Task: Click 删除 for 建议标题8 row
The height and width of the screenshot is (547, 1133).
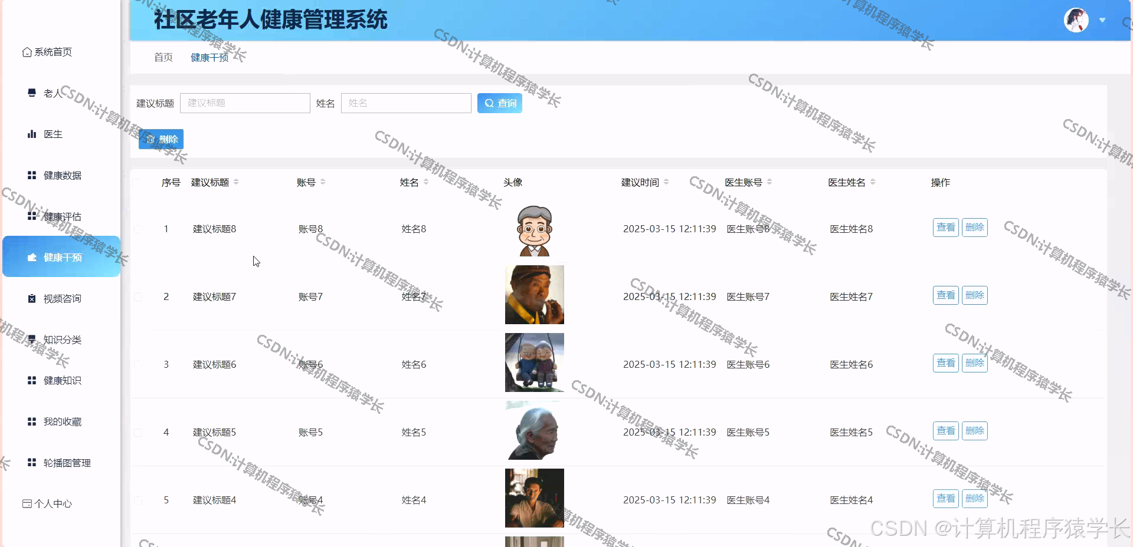Action: pyautogui.click(x=975, y=228)
